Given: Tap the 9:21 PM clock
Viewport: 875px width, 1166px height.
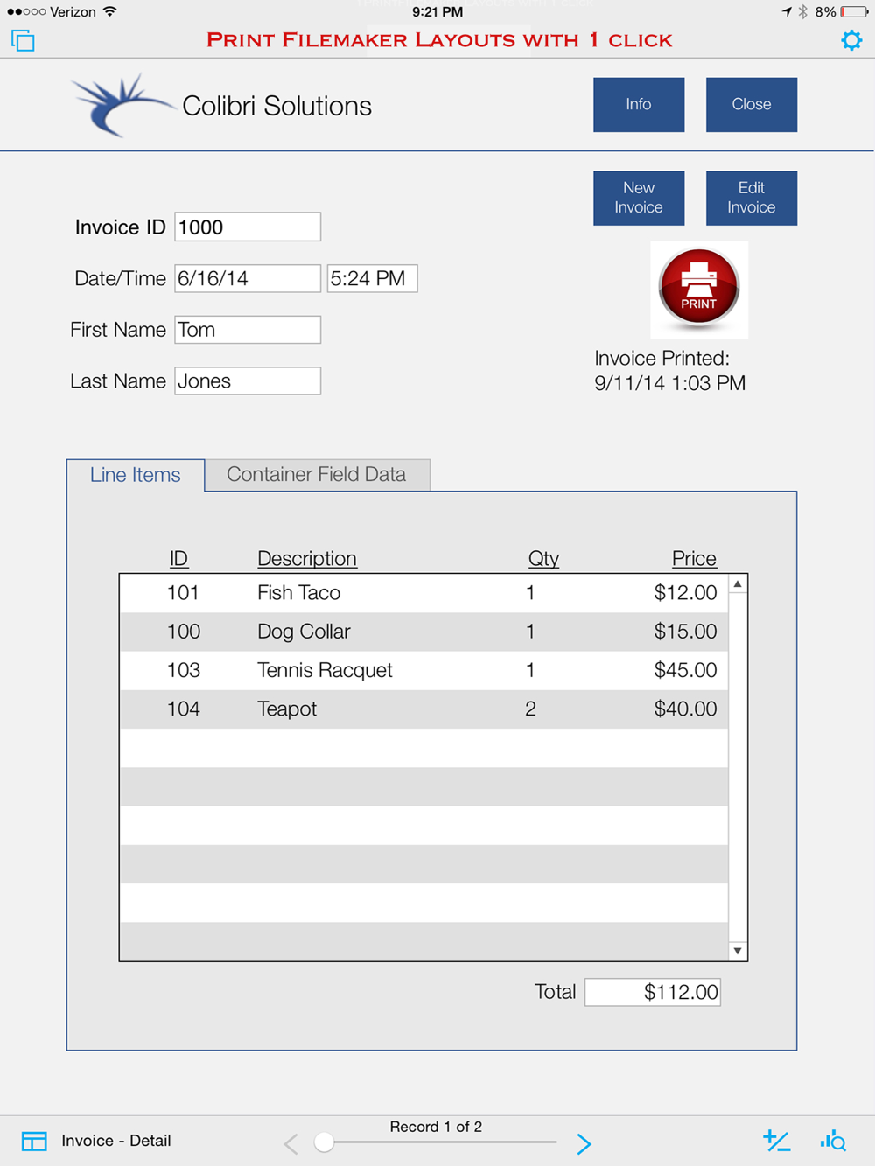Looking at the screenshot, I should (x=437, y=12).
